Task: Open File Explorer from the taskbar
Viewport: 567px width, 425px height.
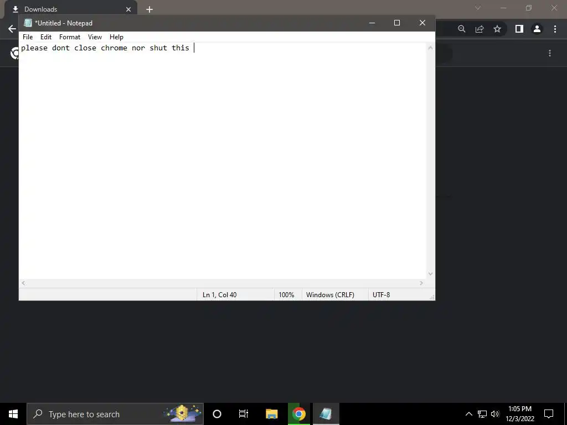Action: coord(271,414)
